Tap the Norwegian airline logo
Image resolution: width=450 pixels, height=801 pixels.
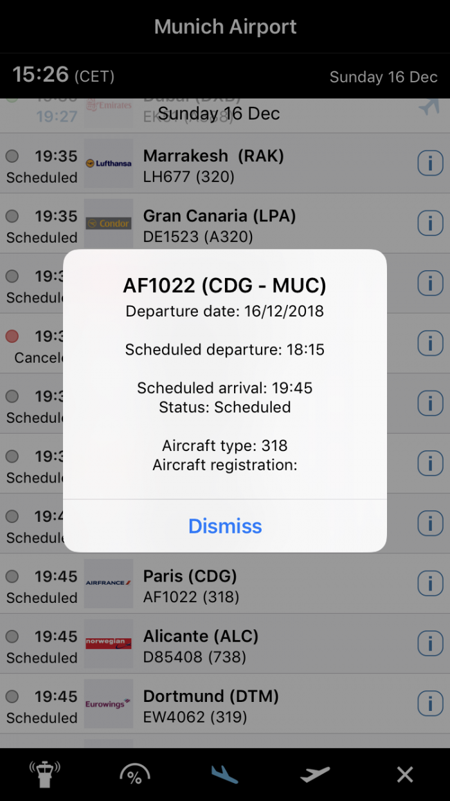coord(109,643)
